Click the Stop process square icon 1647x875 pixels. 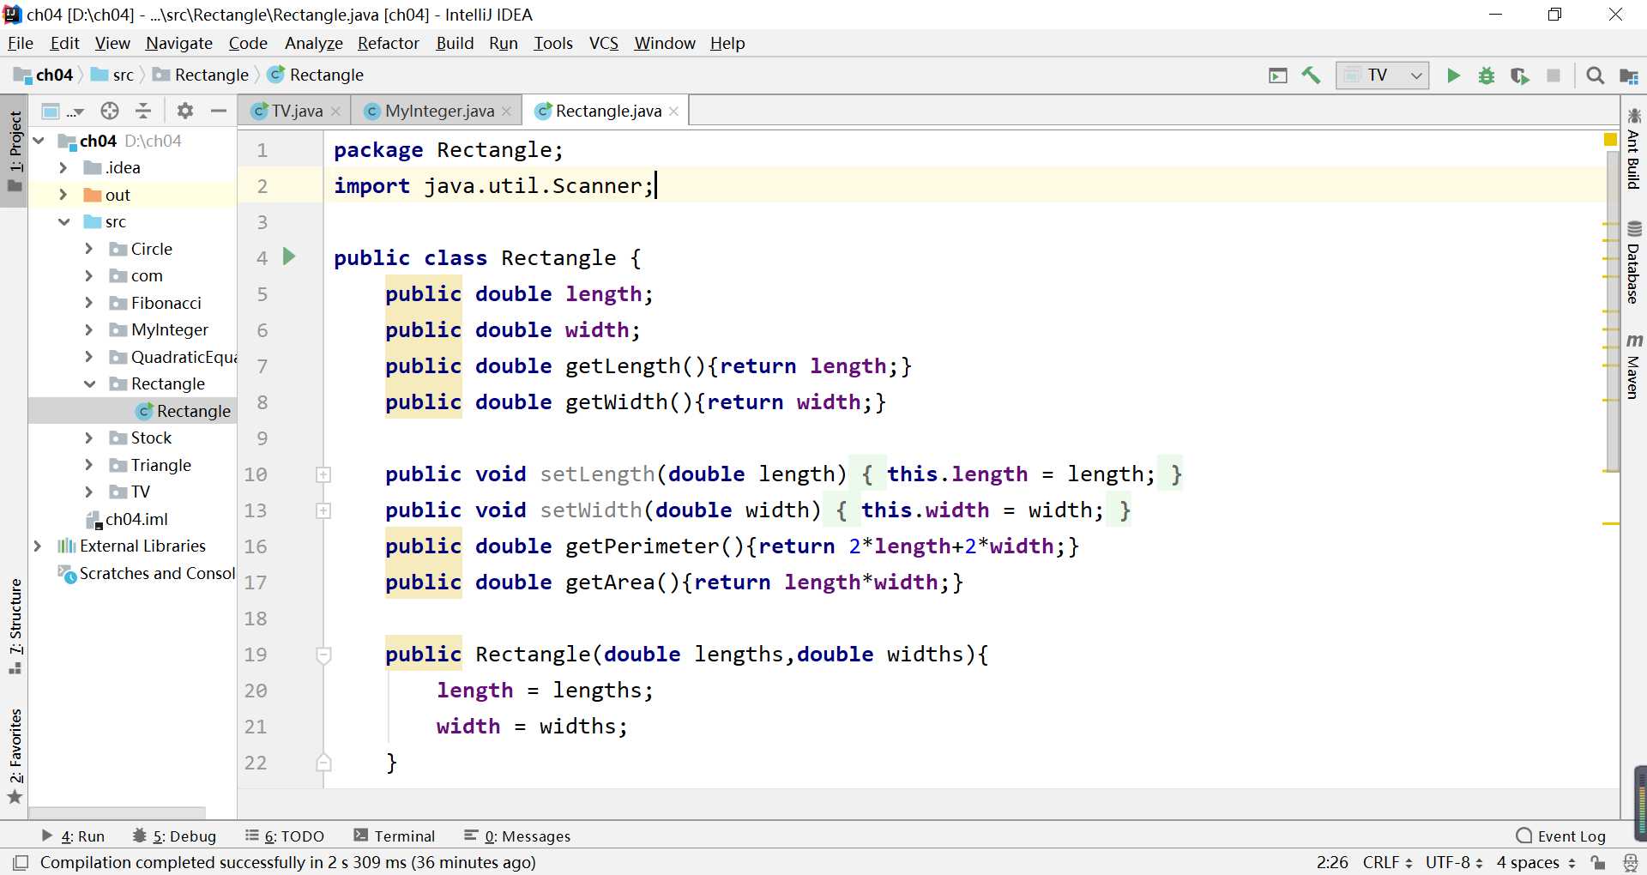pos(1553,75)
